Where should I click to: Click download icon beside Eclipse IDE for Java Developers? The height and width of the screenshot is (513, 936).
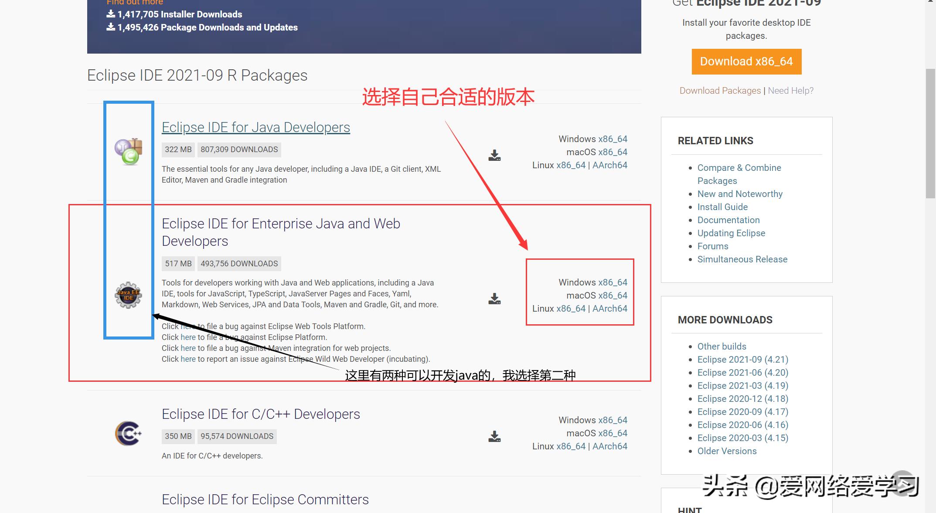[494, 155]
